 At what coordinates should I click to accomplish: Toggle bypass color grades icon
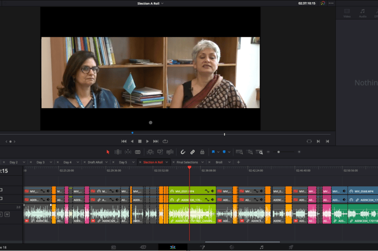point(323,4)
